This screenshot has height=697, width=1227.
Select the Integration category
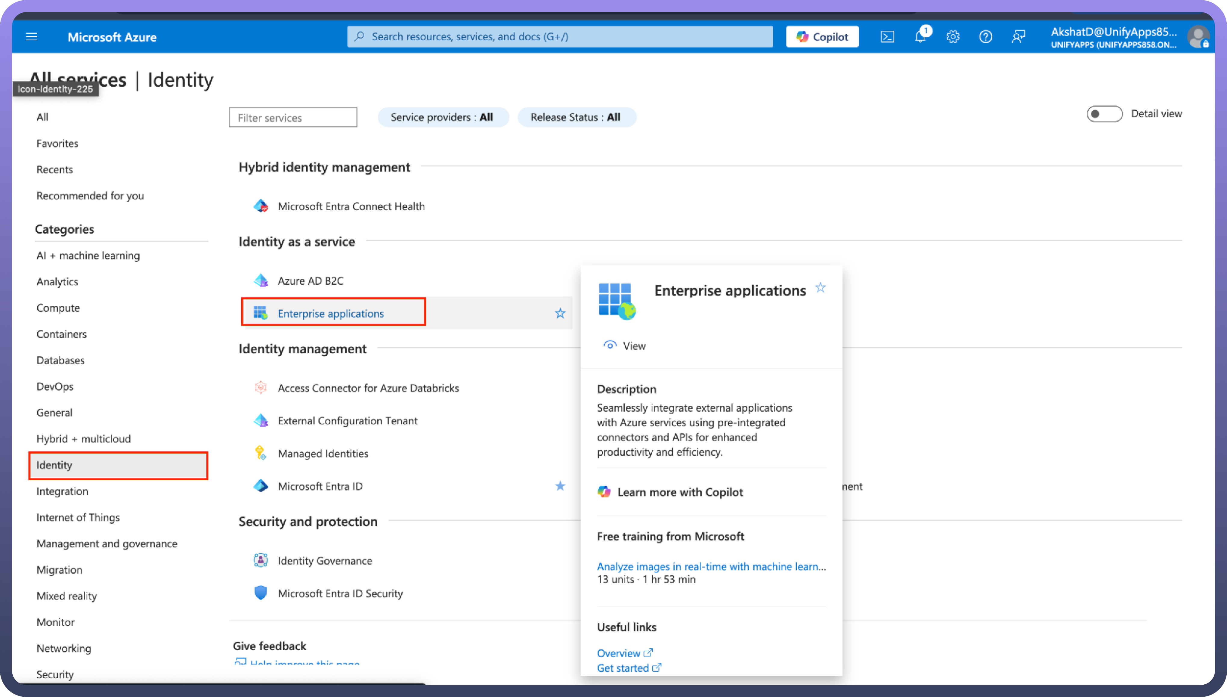(62, 491)
